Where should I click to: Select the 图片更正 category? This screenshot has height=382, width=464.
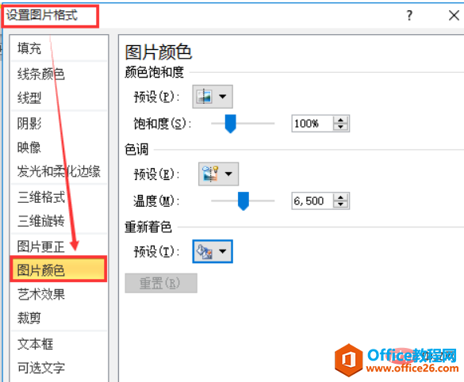[x=59, y=246]
